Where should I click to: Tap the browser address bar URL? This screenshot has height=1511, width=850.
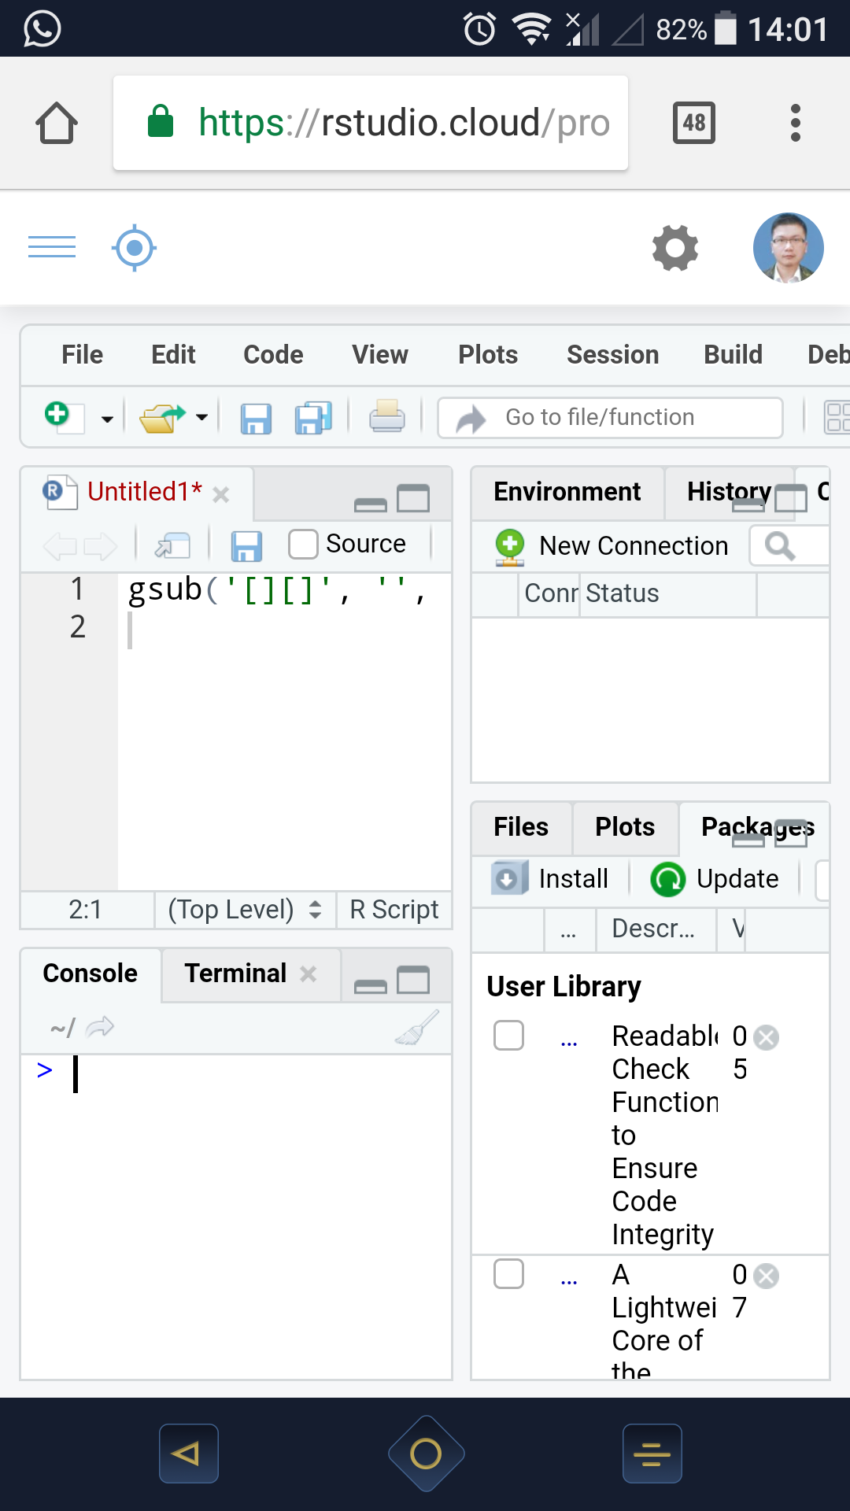point(371,123)
